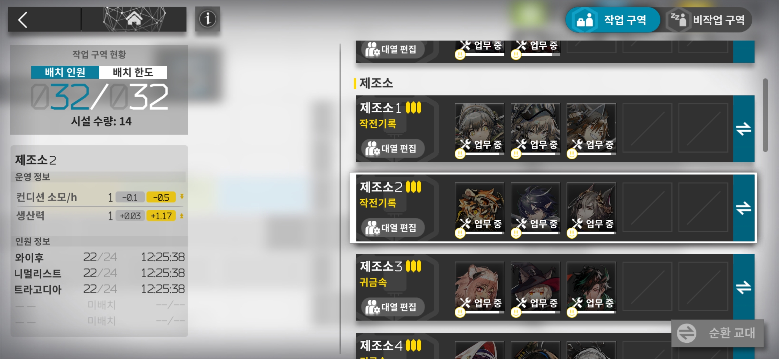The width and height of the screenshot is (779, 359).
Task: Return to the home screen icon
Action: pyautogui.click(x=134, y=19)
